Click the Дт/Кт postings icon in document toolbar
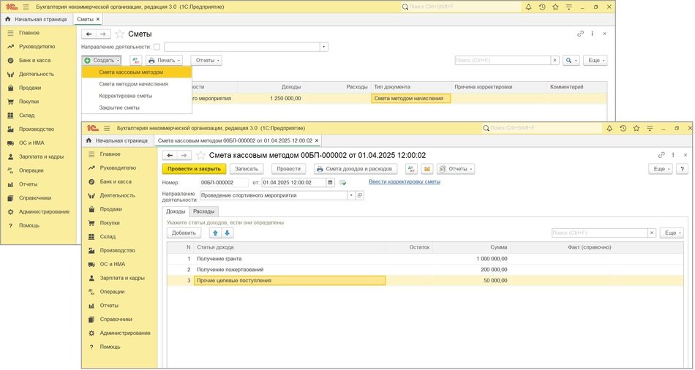This screenshot has width=695, height=370. click(411, 169)
